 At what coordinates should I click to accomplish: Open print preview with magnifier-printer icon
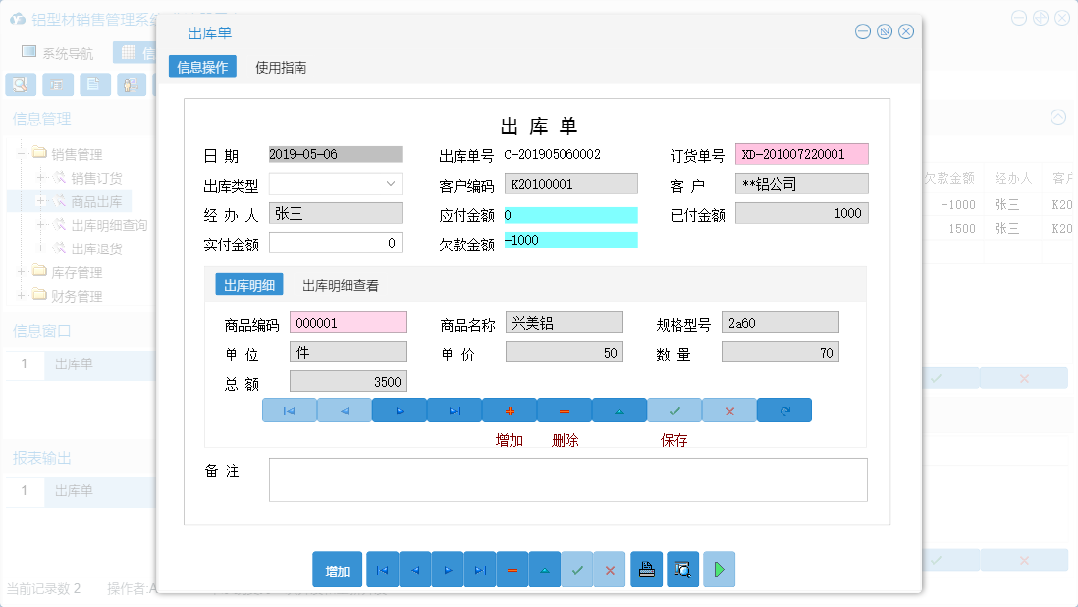(x=681, y=569)
